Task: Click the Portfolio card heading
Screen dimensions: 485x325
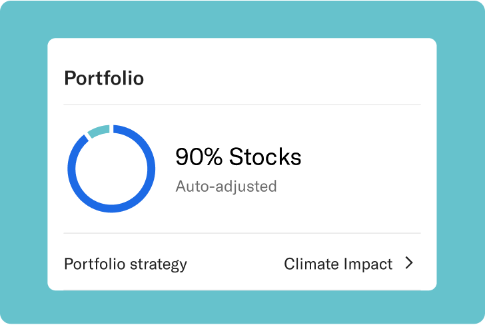Action: coord(104,78)
